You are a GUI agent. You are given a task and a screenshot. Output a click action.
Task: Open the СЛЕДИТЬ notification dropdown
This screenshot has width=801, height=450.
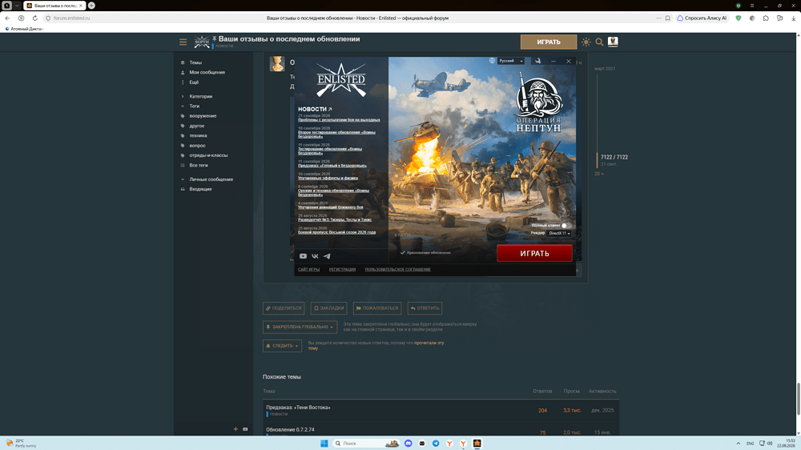[282, 346]
